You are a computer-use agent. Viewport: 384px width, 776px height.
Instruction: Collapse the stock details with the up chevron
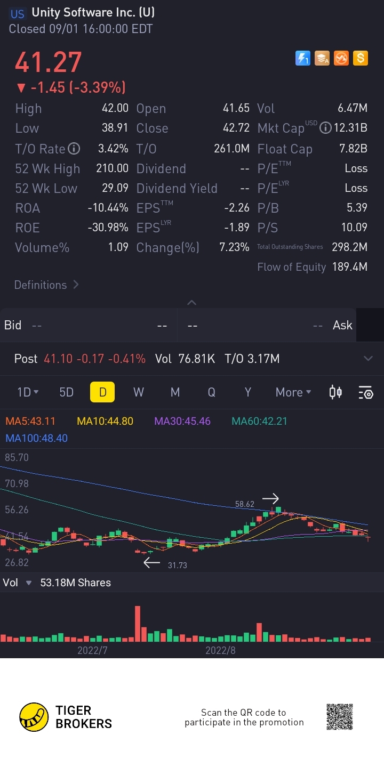tap(192, 302)
